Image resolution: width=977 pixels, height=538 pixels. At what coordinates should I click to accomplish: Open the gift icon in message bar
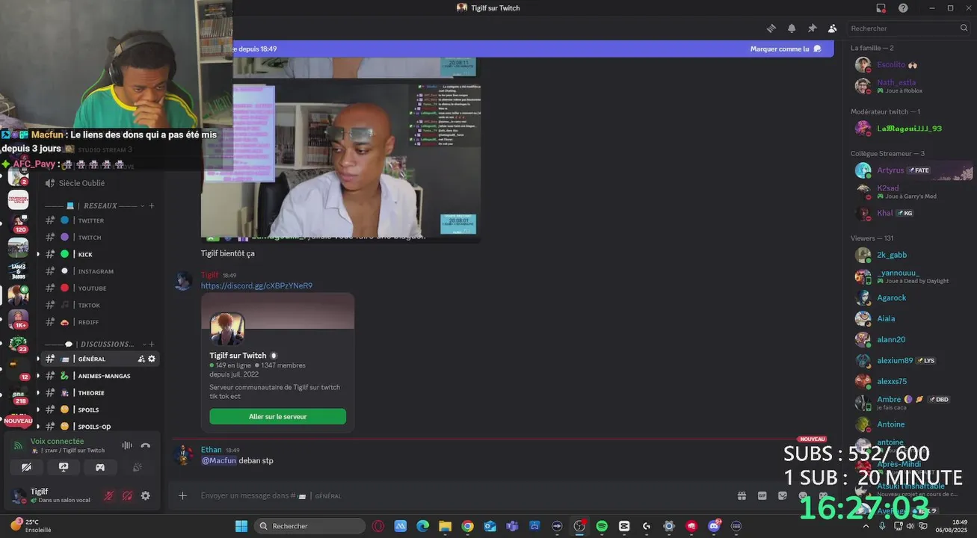[742, 495]
